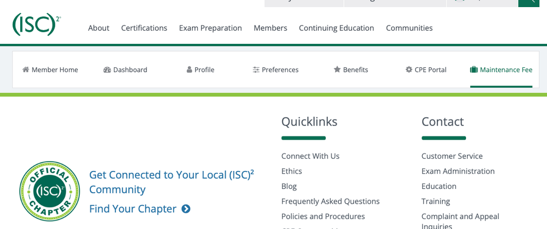Click the arrow circle next to Find Your Chapter
The width and height of the screenshot is (547, 229).
(x=186, y=209)
